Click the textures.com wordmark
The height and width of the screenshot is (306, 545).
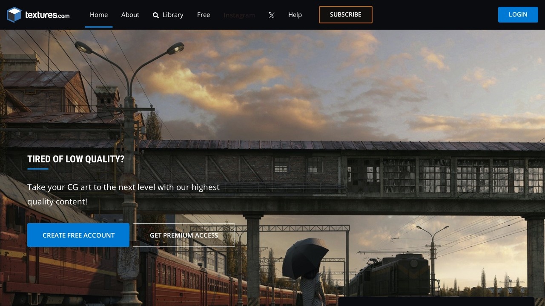point(47,15)
